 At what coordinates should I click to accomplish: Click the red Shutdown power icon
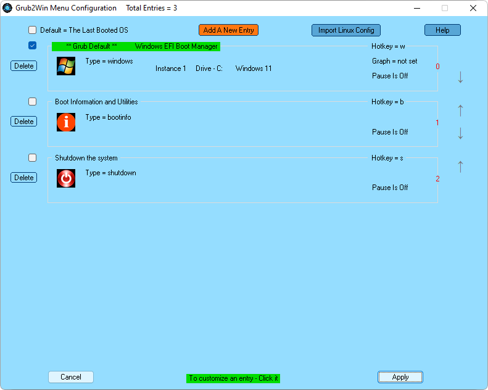point(66,178)
